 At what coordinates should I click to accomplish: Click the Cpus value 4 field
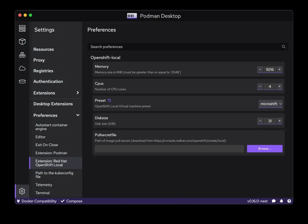point(270,86)
